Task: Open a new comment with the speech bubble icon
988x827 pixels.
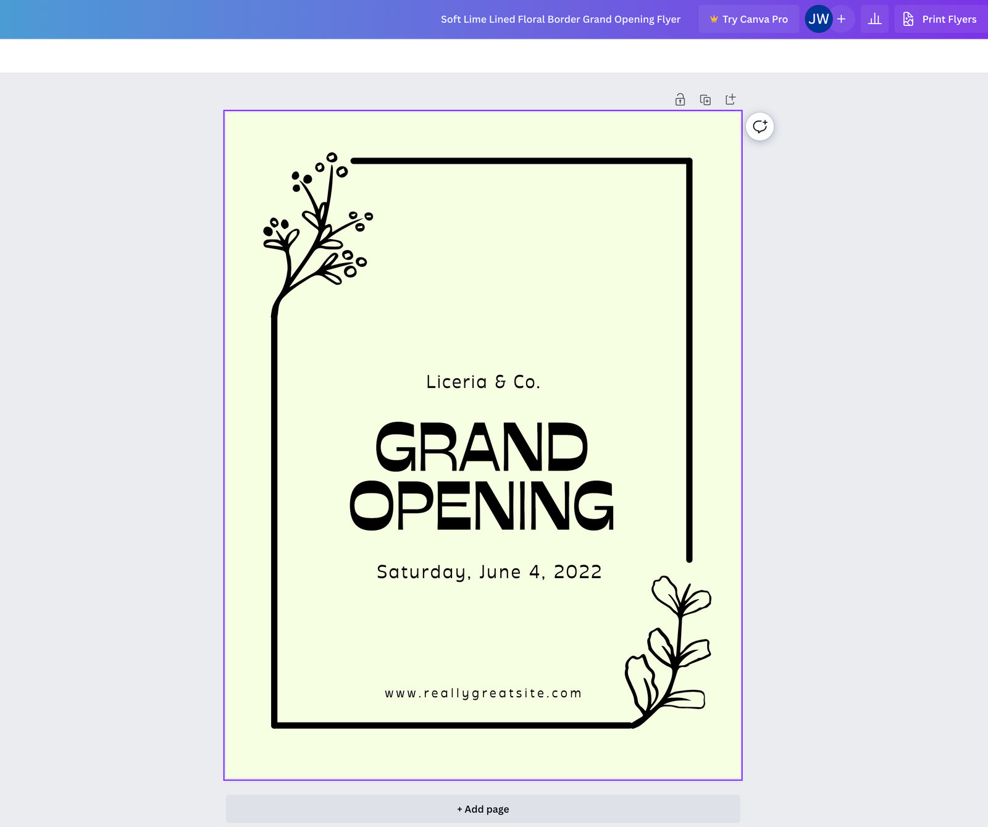Action: click(x=760, y=127)
